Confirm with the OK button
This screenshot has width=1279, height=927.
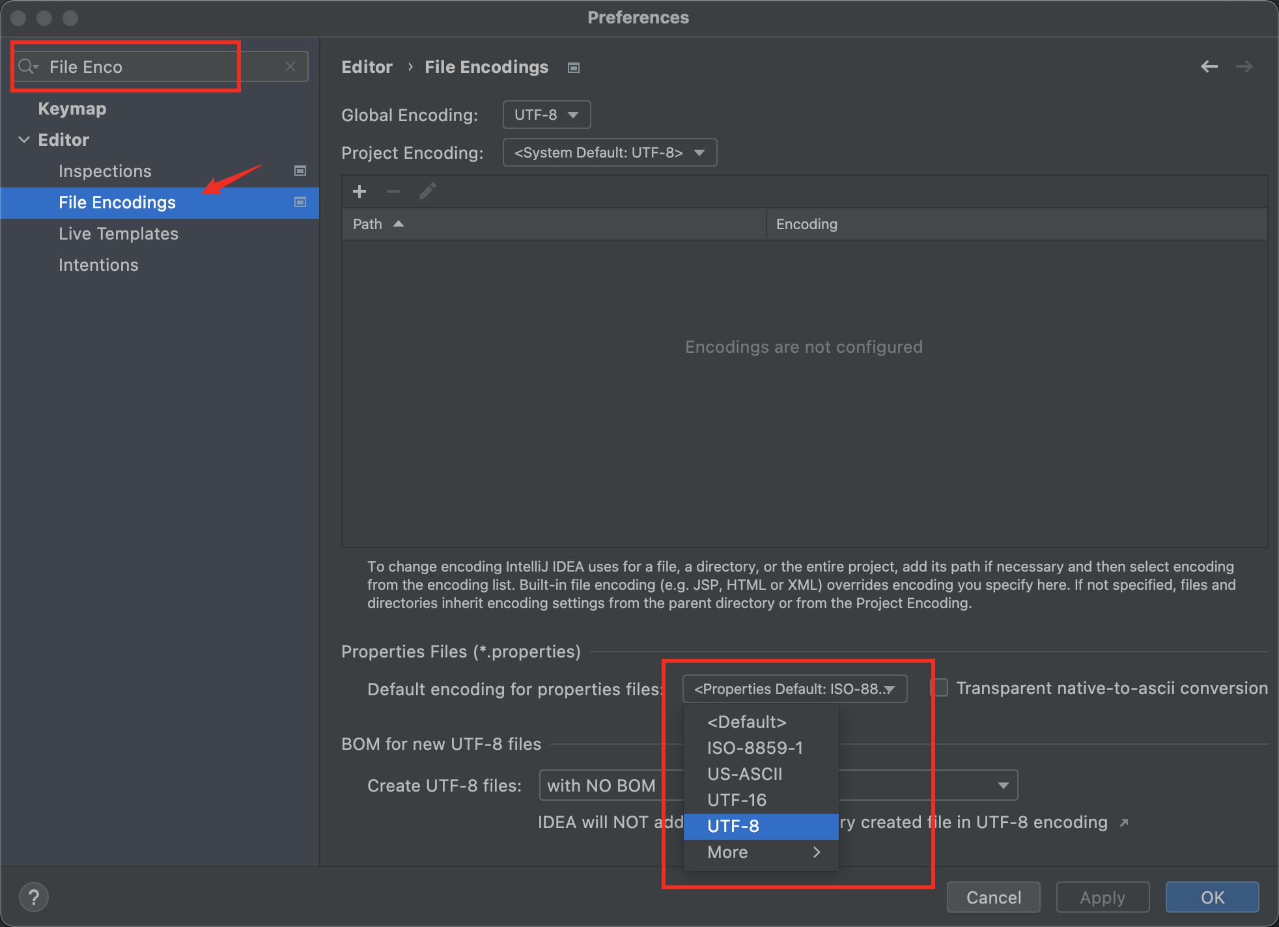[x=1213, y=897]
